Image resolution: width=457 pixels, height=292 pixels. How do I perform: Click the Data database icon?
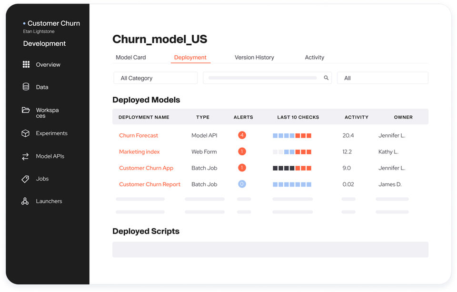[26, 87]
